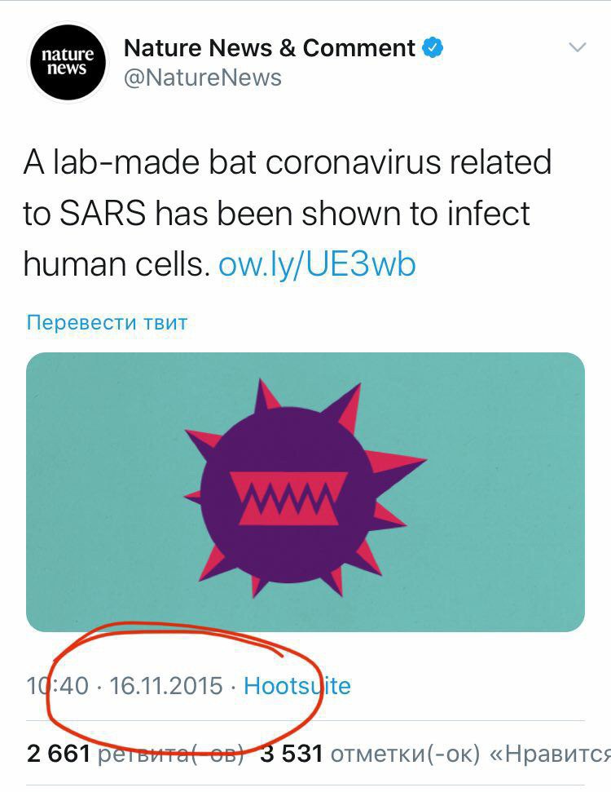Click the 16.11.2015 tweet date
Image resolution: width=611 pixels, height=792 pixels.
166,685
